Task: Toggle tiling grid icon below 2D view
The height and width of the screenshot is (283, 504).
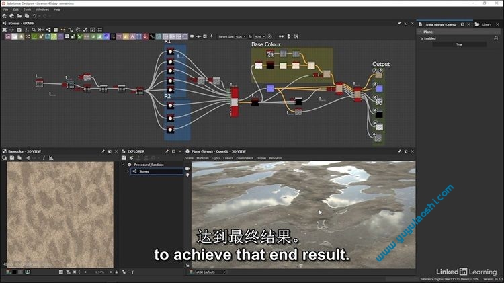Action: [60, 272]
